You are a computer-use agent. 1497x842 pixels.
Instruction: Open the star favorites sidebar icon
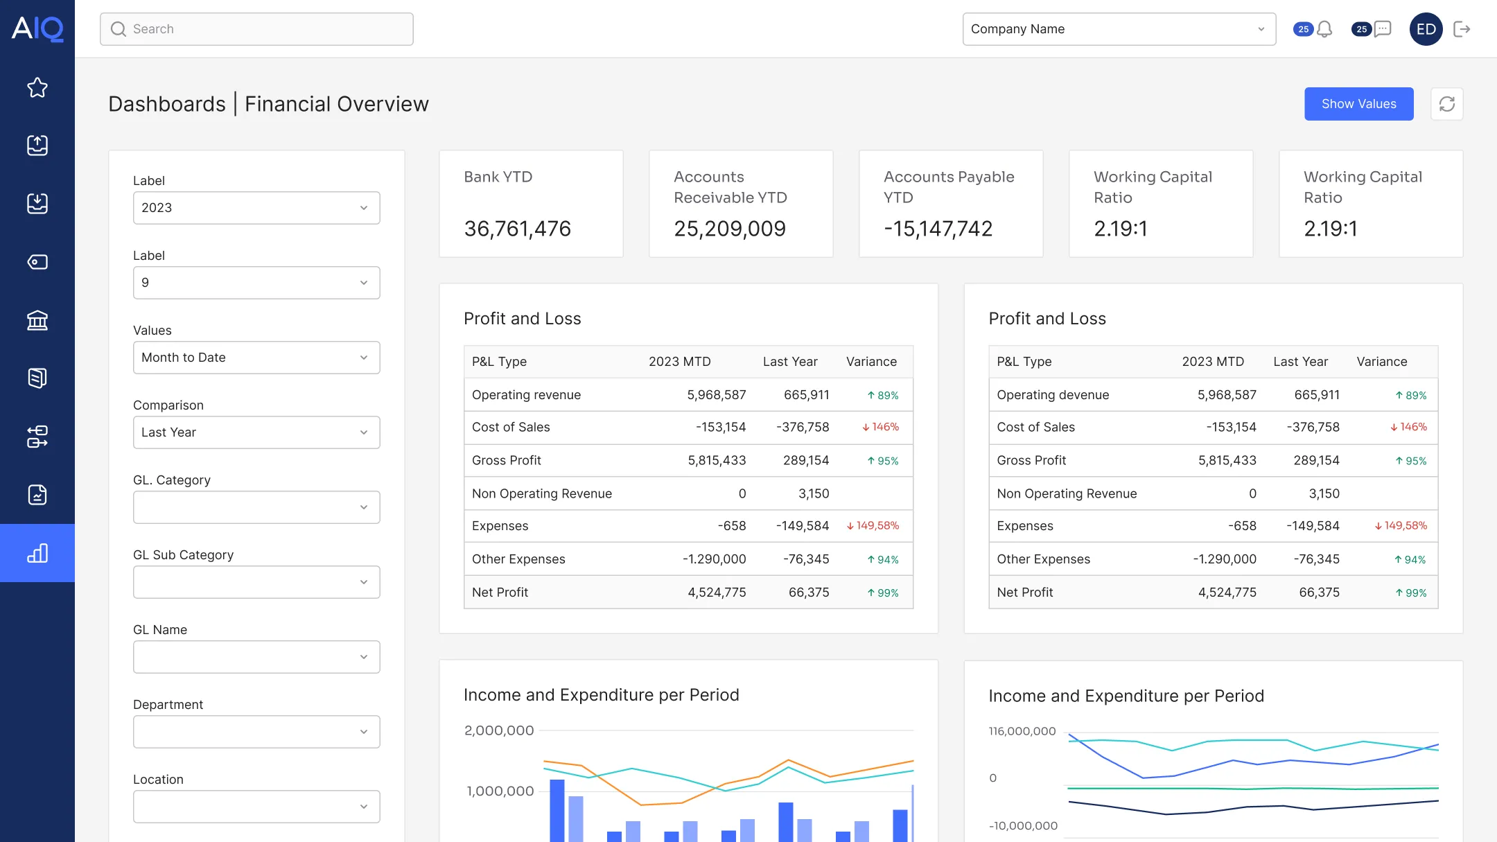pyautogui.click(x=37, y=87)
